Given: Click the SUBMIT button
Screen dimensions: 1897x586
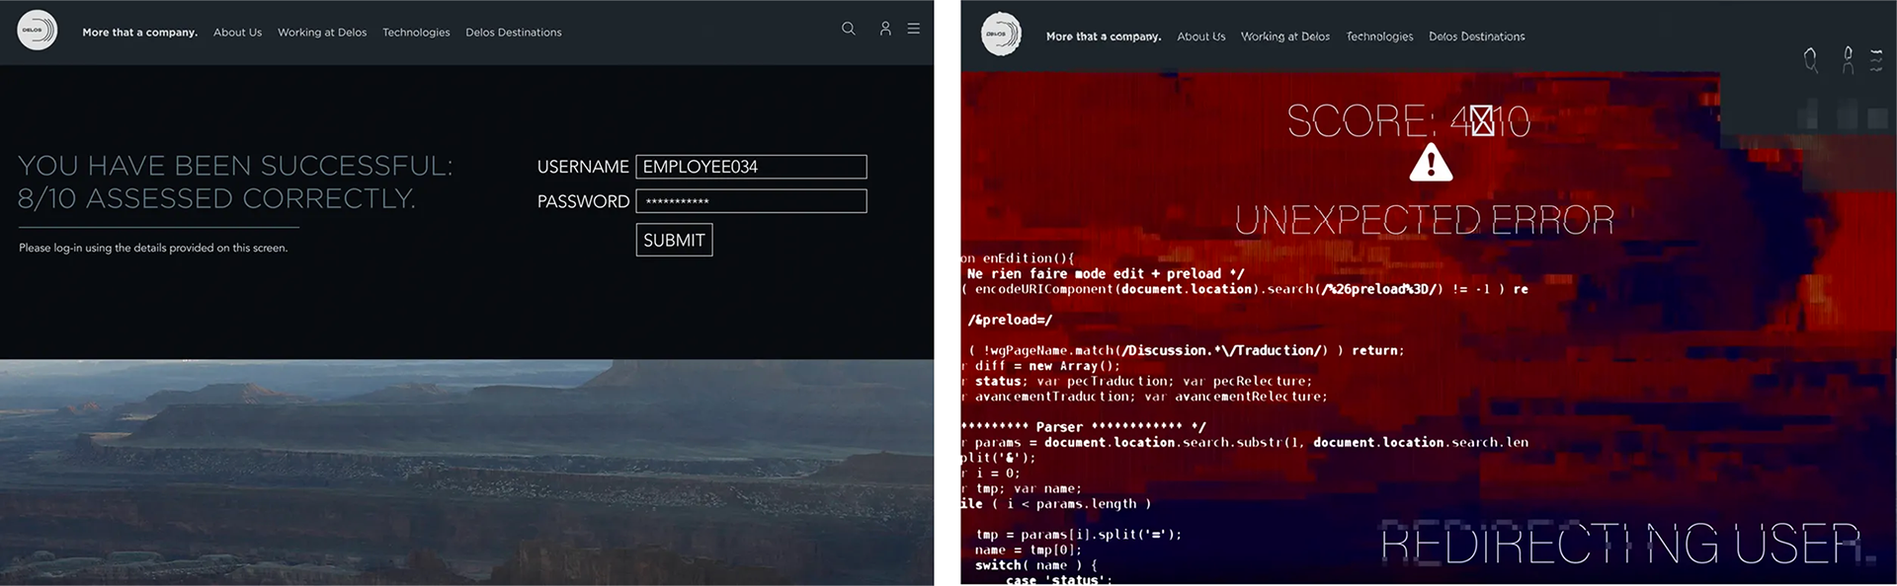Looking at the screenshot, I should 674,240.
